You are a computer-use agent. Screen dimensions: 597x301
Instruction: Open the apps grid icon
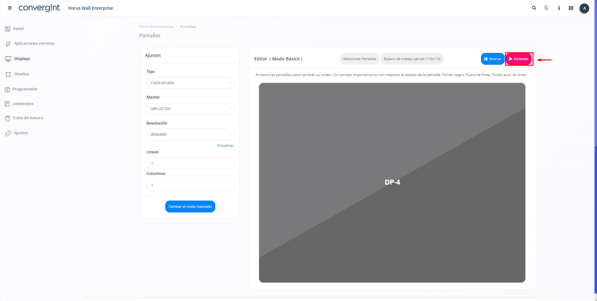coord(571,8)
